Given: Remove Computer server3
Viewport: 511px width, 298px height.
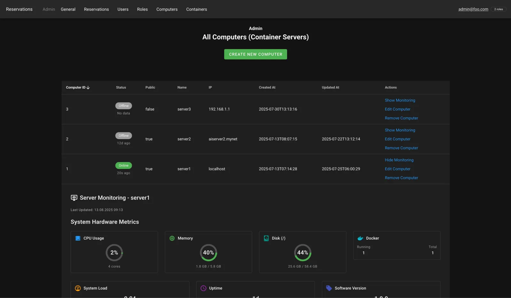Looking at the screenshot, I should (401, 118).
